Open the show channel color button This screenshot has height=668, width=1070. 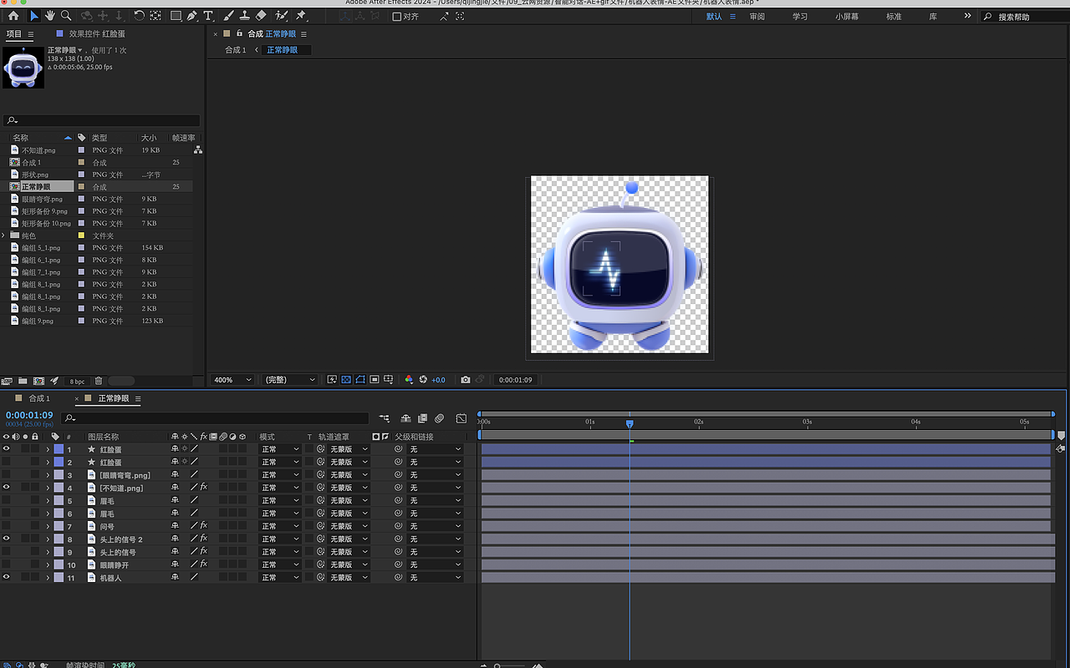pyautogui.click(x=409, y=380)
